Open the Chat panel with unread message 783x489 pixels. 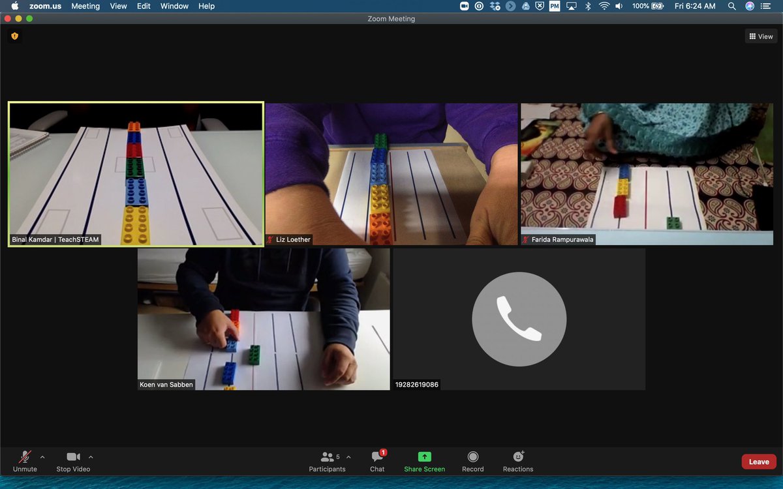point(377,461)
